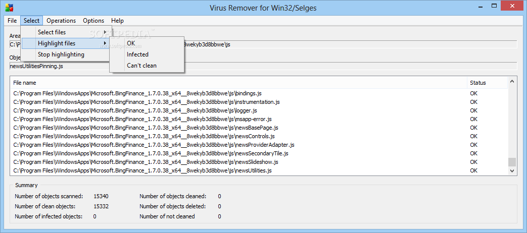This screenshot has height=233, width=527.
Task: Open the Options menu
Action: 93,21
